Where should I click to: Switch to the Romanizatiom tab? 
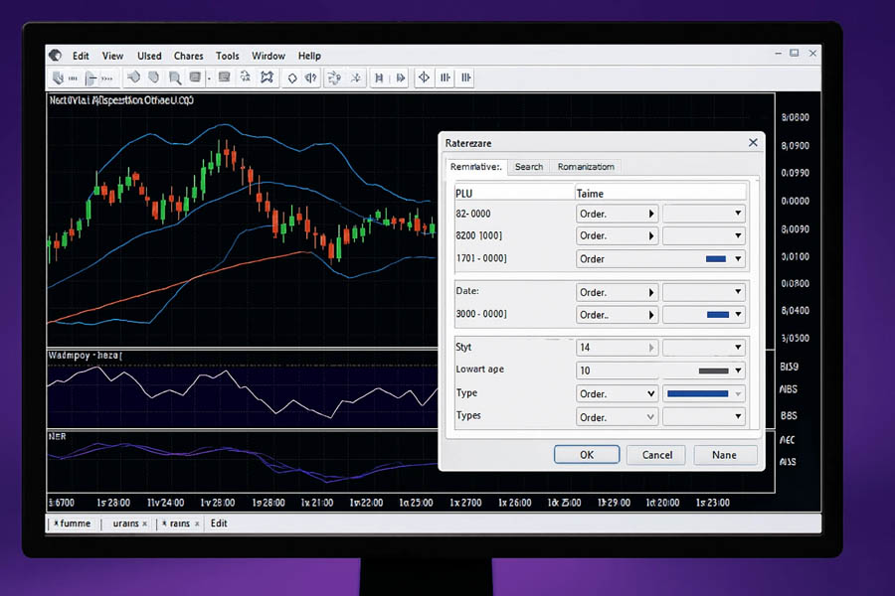coord(586,167)
